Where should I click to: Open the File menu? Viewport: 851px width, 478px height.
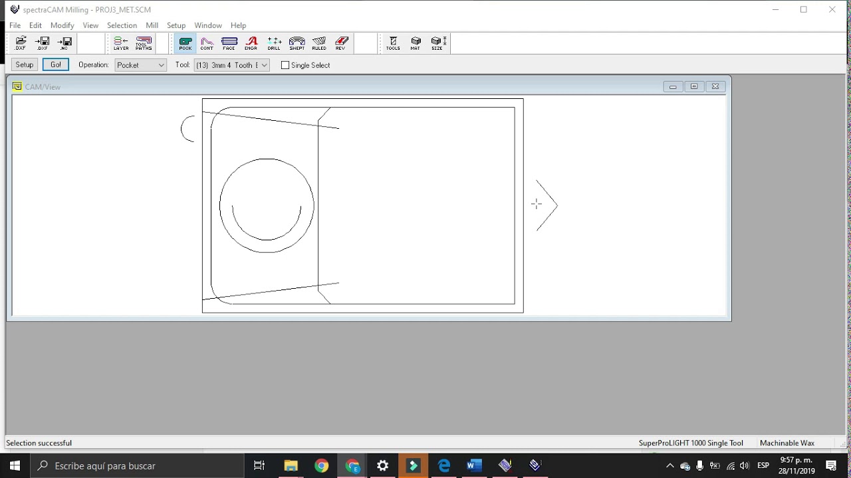point(15,25)
